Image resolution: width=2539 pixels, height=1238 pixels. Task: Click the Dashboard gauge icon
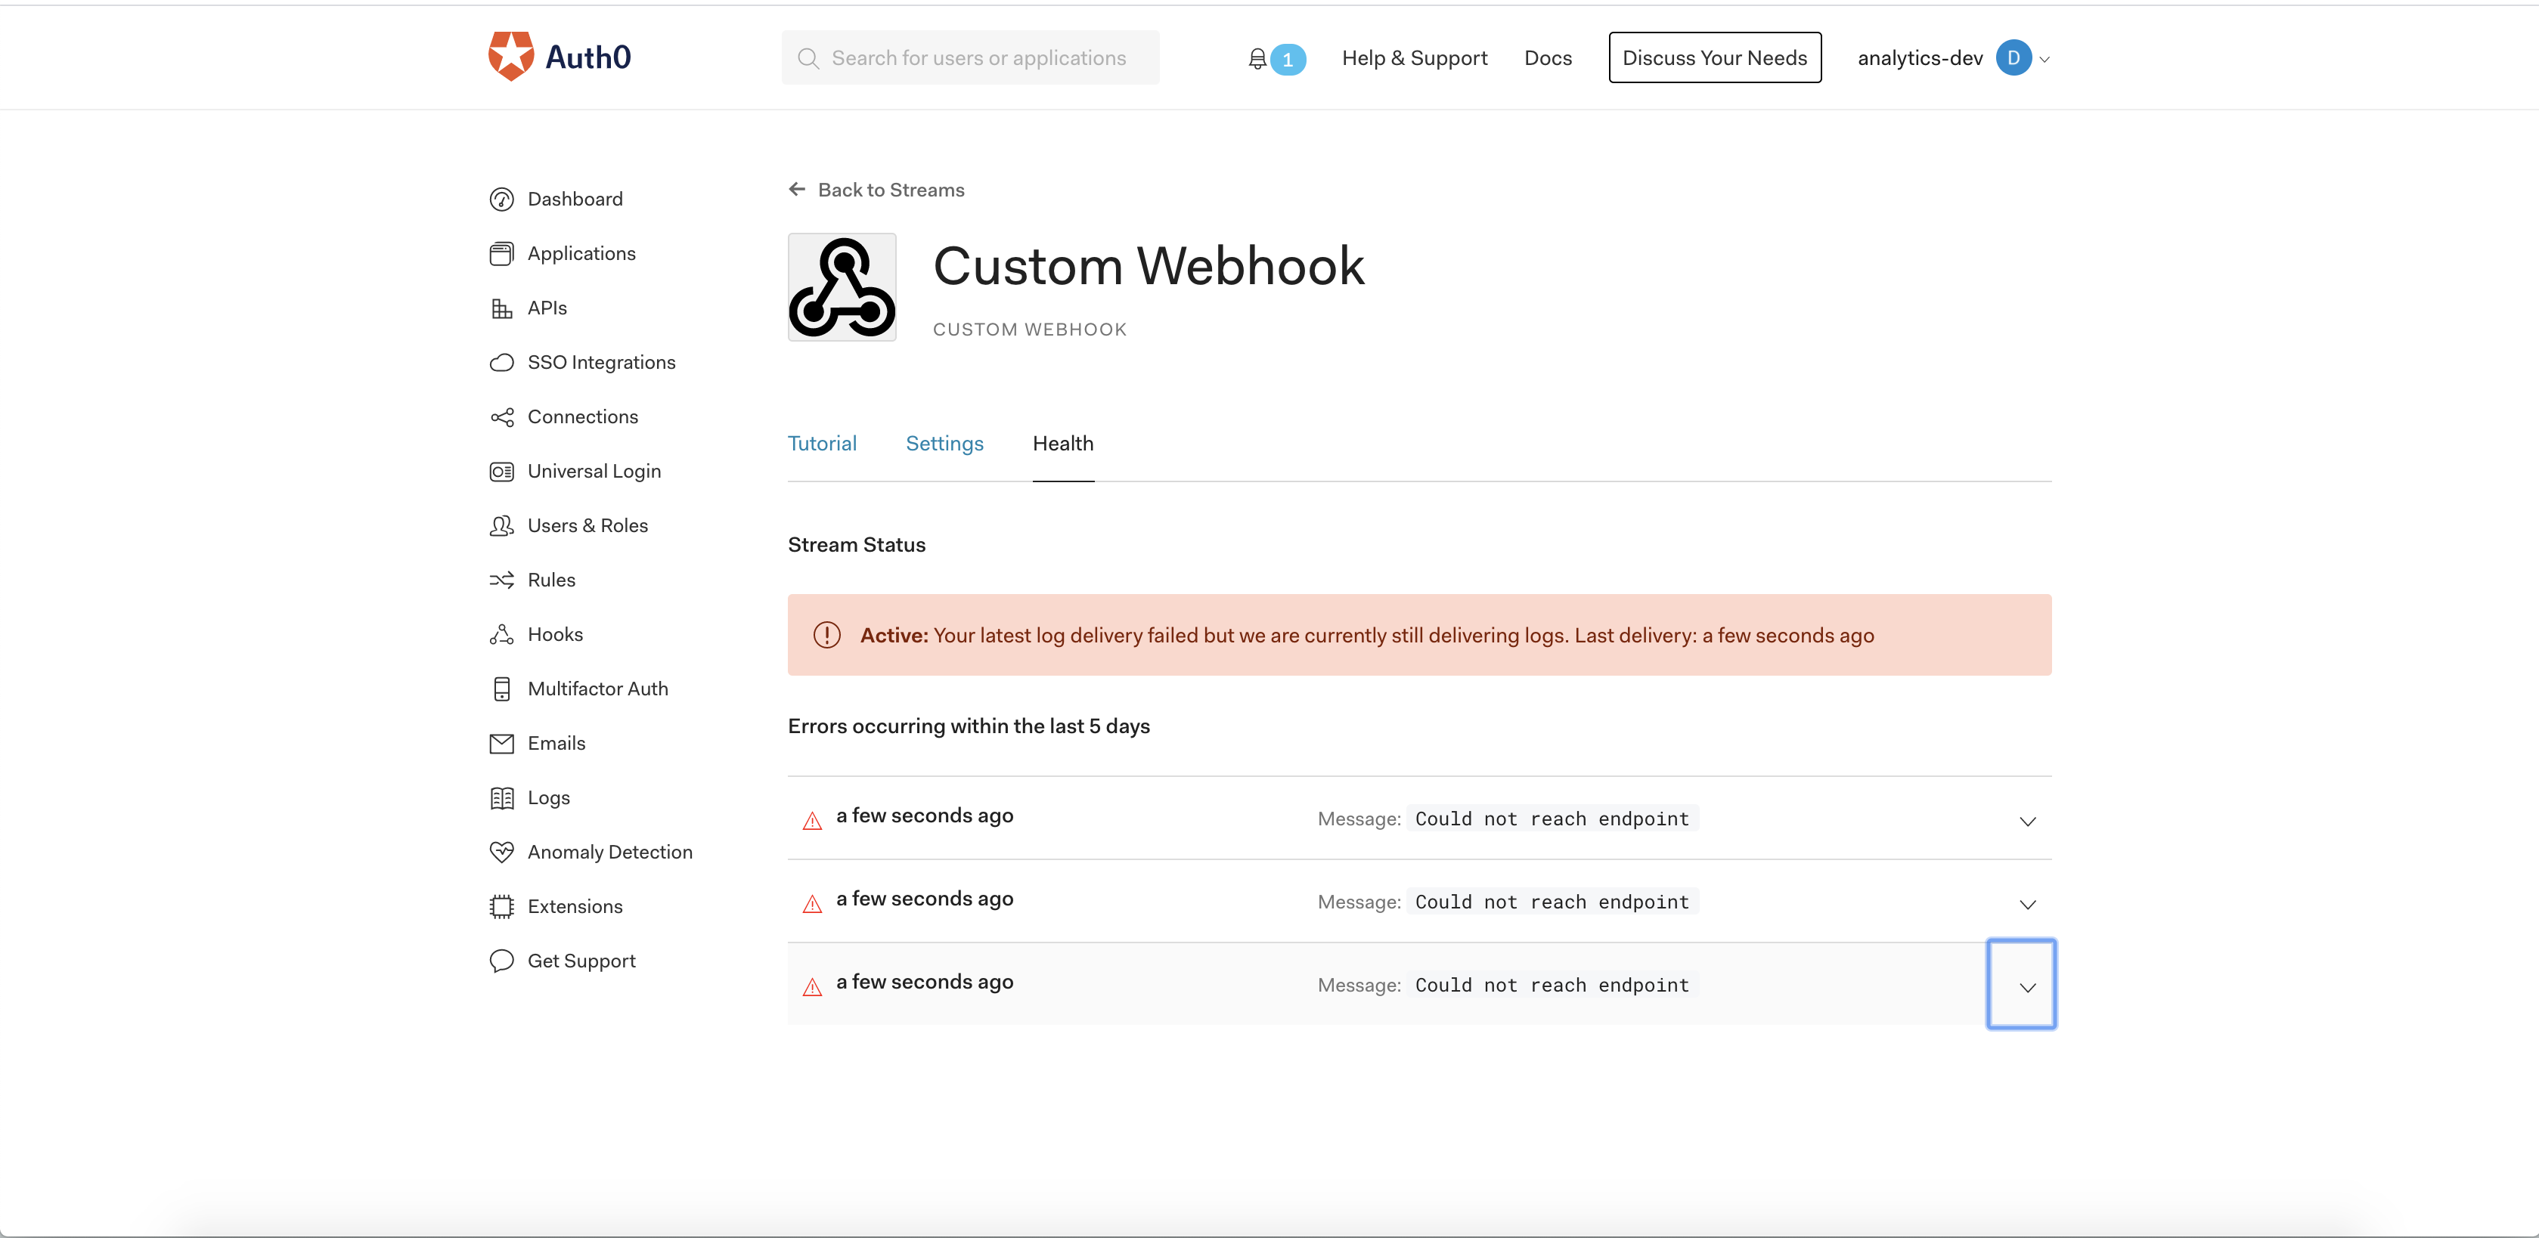pos(502,200)
